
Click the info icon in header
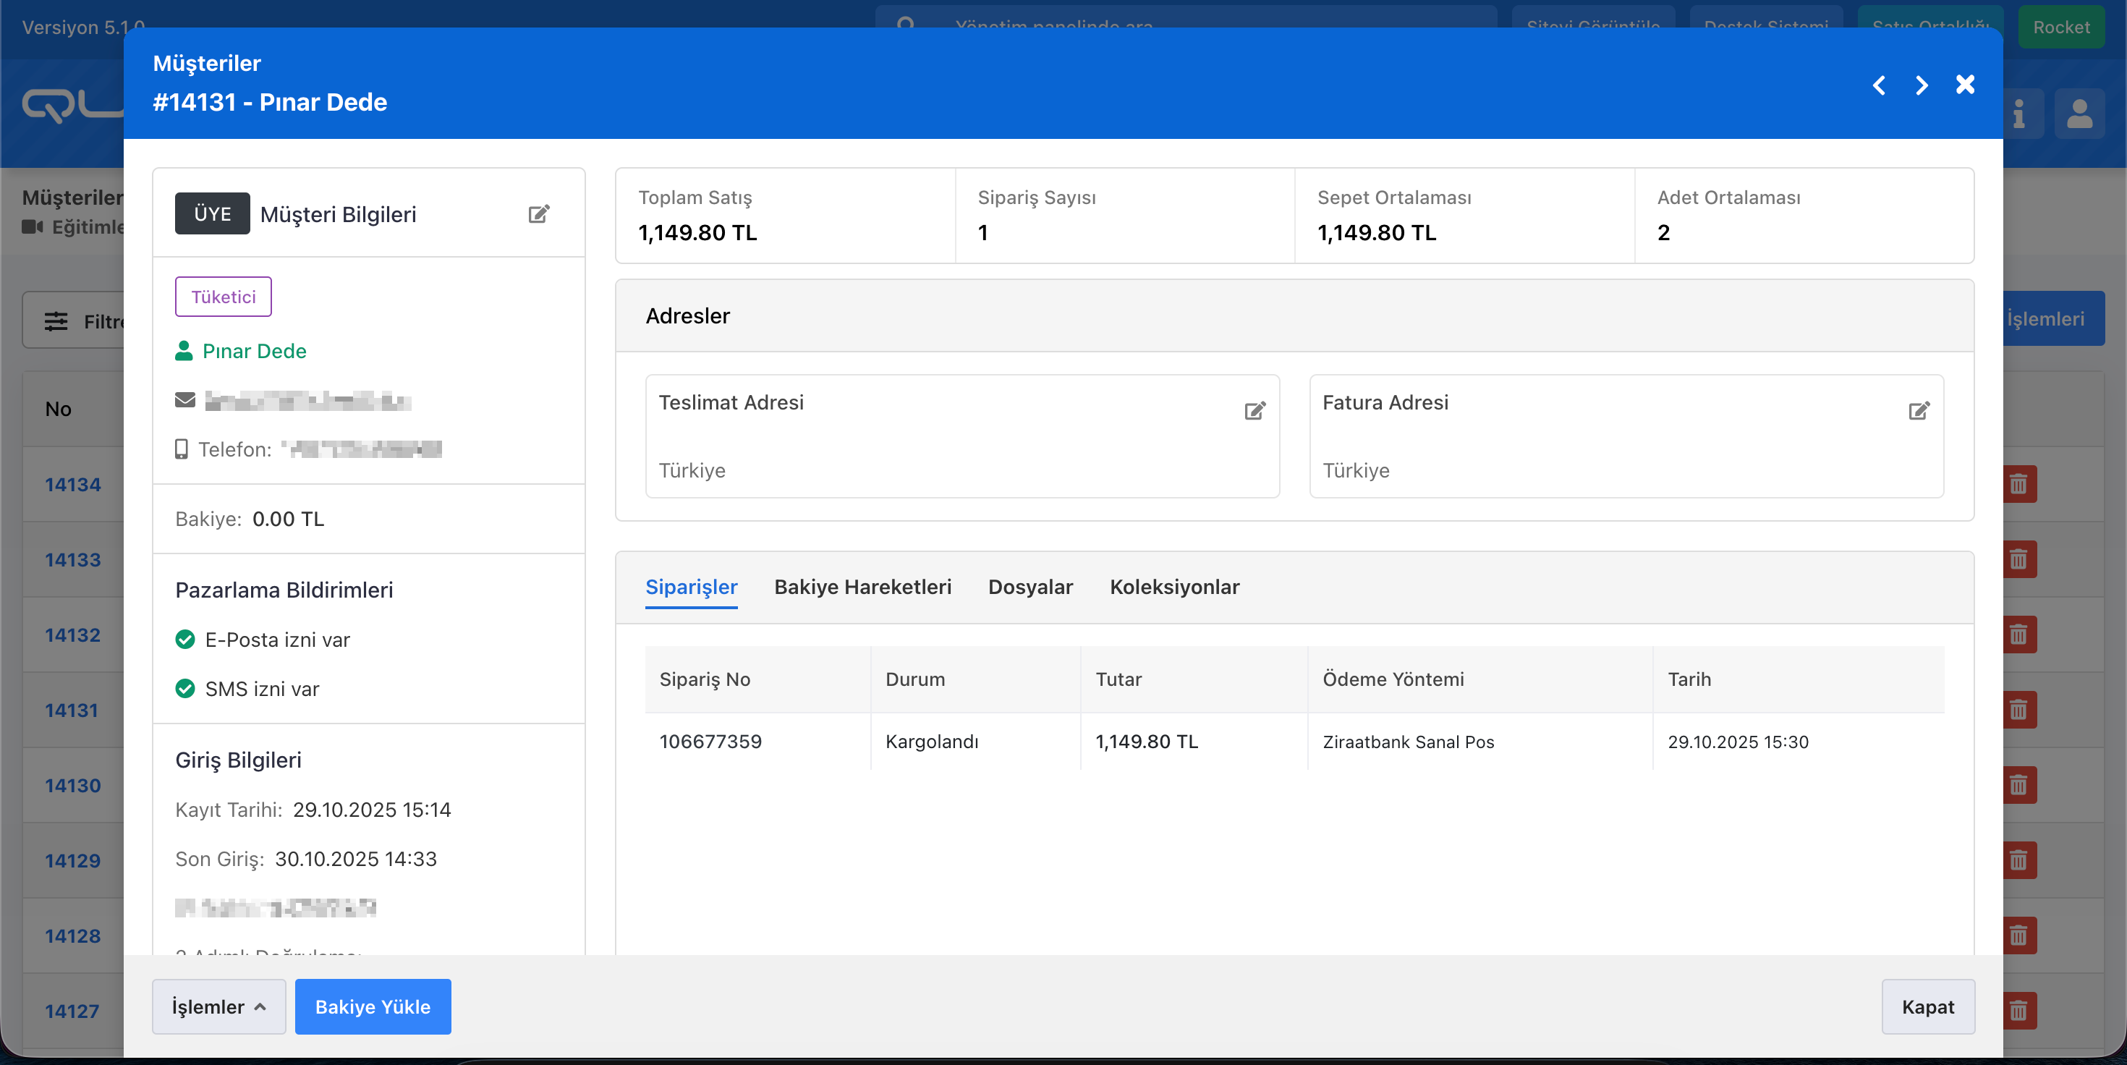2018,114
